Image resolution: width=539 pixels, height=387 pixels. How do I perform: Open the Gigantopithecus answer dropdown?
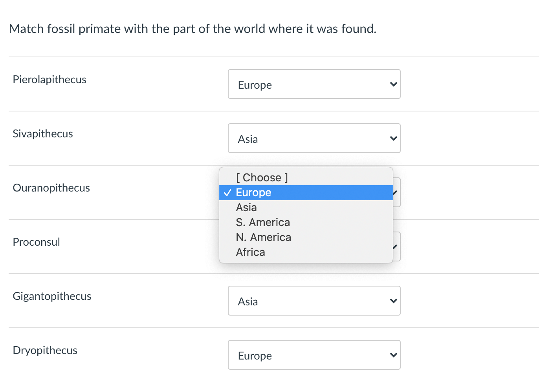pyautogui.click(x=314, y=301)
